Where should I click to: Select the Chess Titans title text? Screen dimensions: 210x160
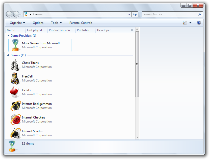pyautogui.click(x=30, y=63)
